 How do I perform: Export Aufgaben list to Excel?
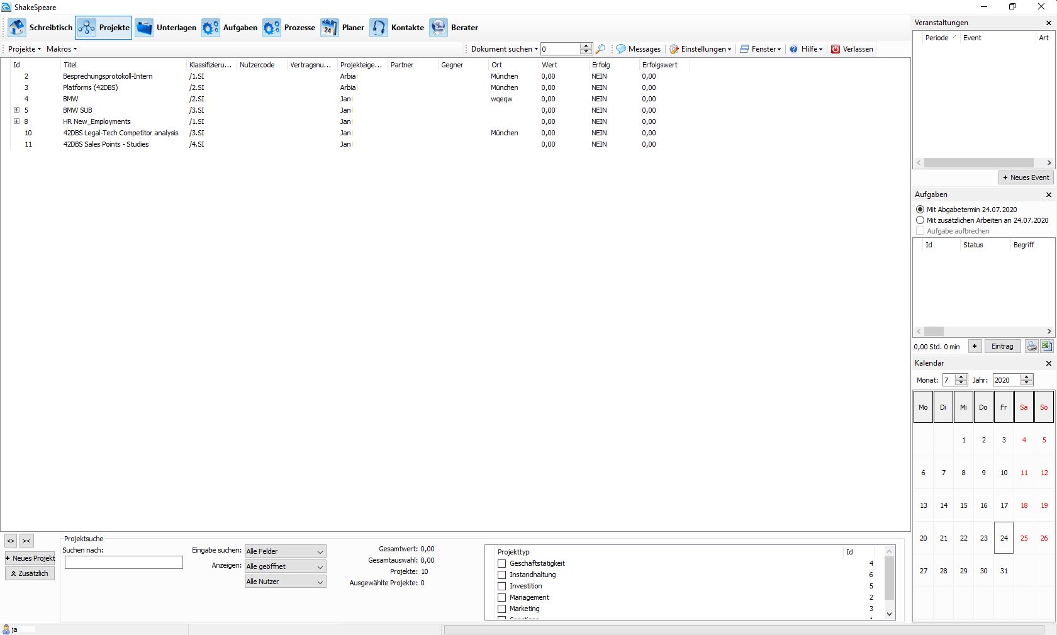(x=1046, y=346)
